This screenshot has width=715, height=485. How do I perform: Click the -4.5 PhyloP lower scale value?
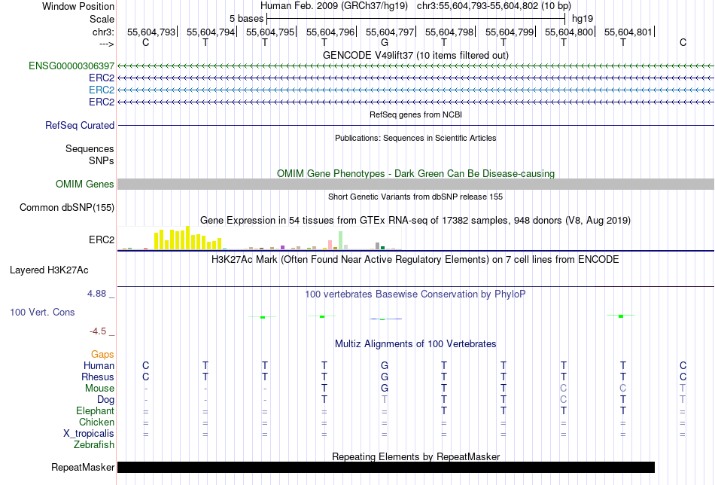[98, 331]
